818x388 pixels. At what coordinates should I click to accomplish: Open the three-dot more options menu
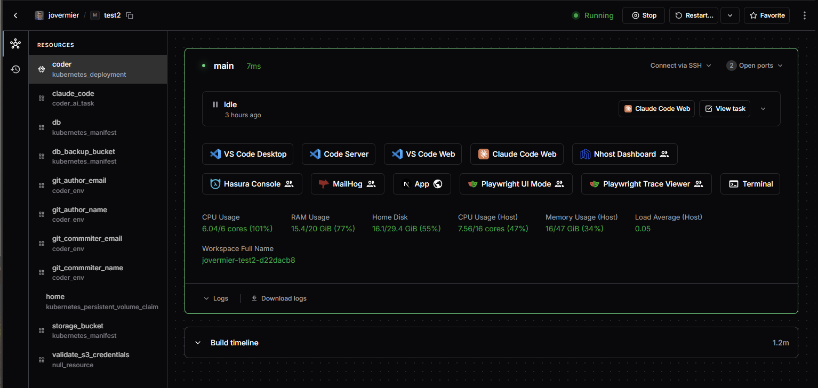(x=805, y=15)
